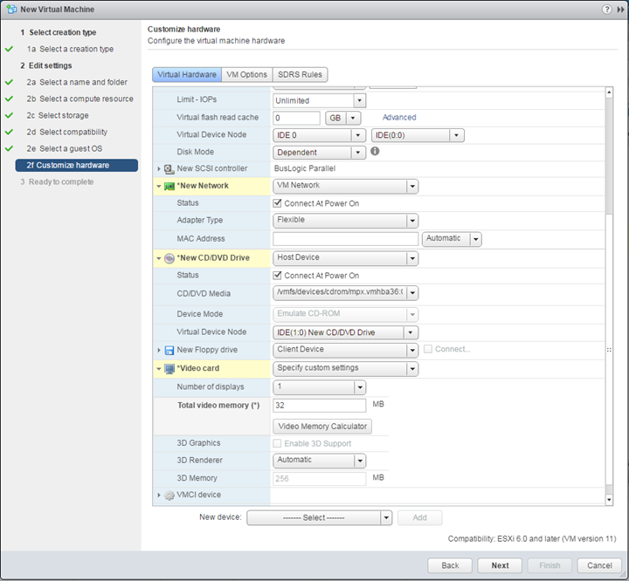Click the New CD/DVD Drive disc icon
Viewport: 629px width, 581px height.
(169, 258)
